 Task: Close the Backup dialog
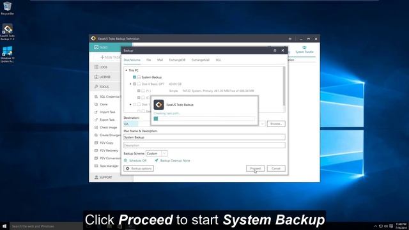pos(282,50)
